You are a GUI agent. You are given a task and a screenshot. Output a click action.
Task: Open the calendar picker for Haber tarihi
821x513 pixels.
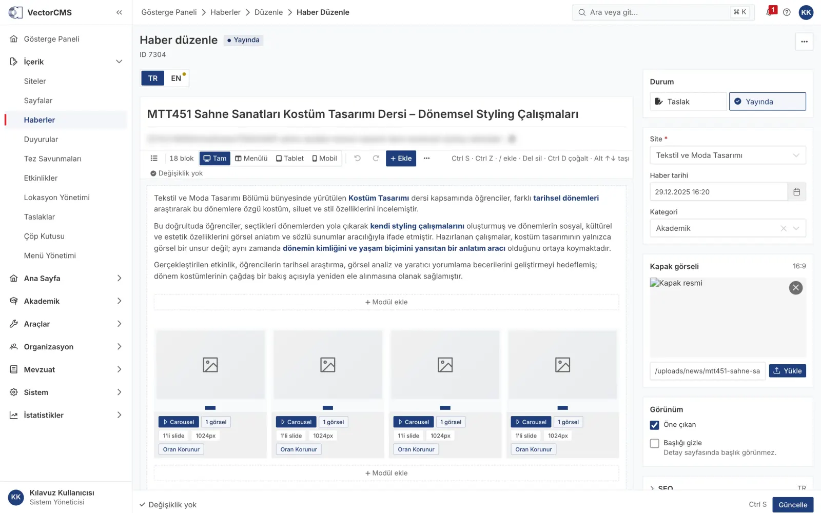point(796,192)
